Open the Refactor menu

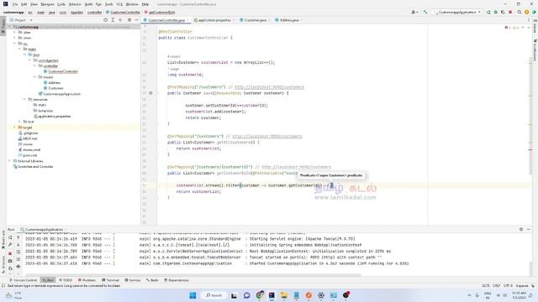click(x=75, y=4)
